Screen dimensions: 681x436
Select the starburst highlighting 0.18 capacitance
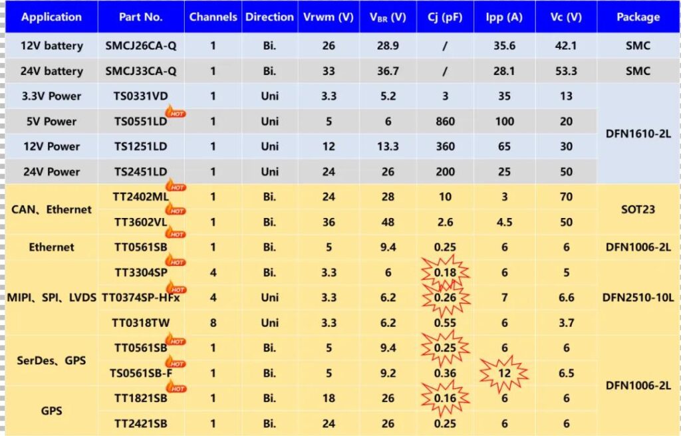point(445,272)
